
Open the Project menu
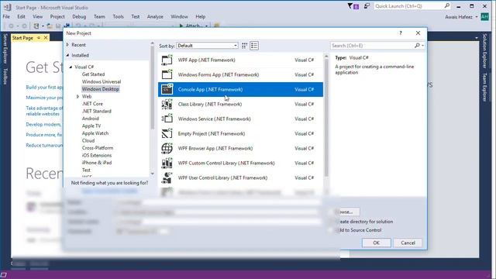click(x=57, y=16)
